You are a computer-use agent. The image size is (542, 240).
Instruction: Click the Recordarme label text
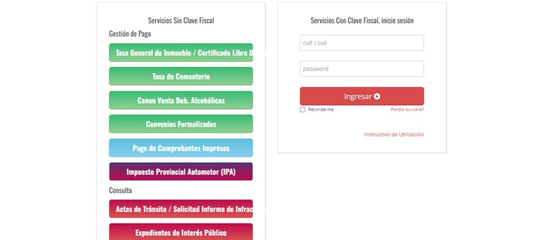coord(321,110)
